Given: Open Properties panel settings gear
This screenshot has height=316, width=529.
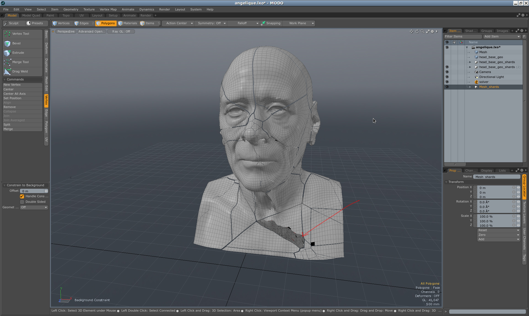Looking at the screenshot, I should point(522,171).
